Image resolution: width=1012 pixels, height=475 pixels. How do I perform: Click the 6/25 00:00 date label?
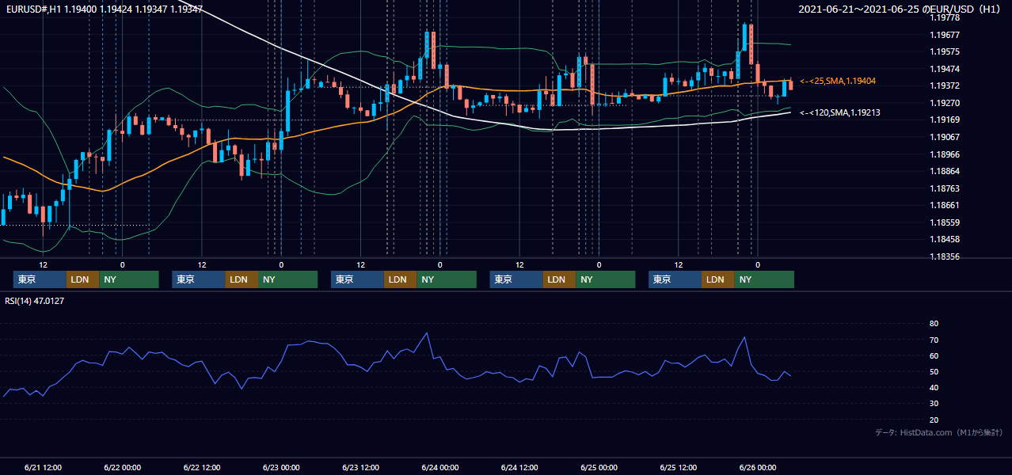point(599,467)
